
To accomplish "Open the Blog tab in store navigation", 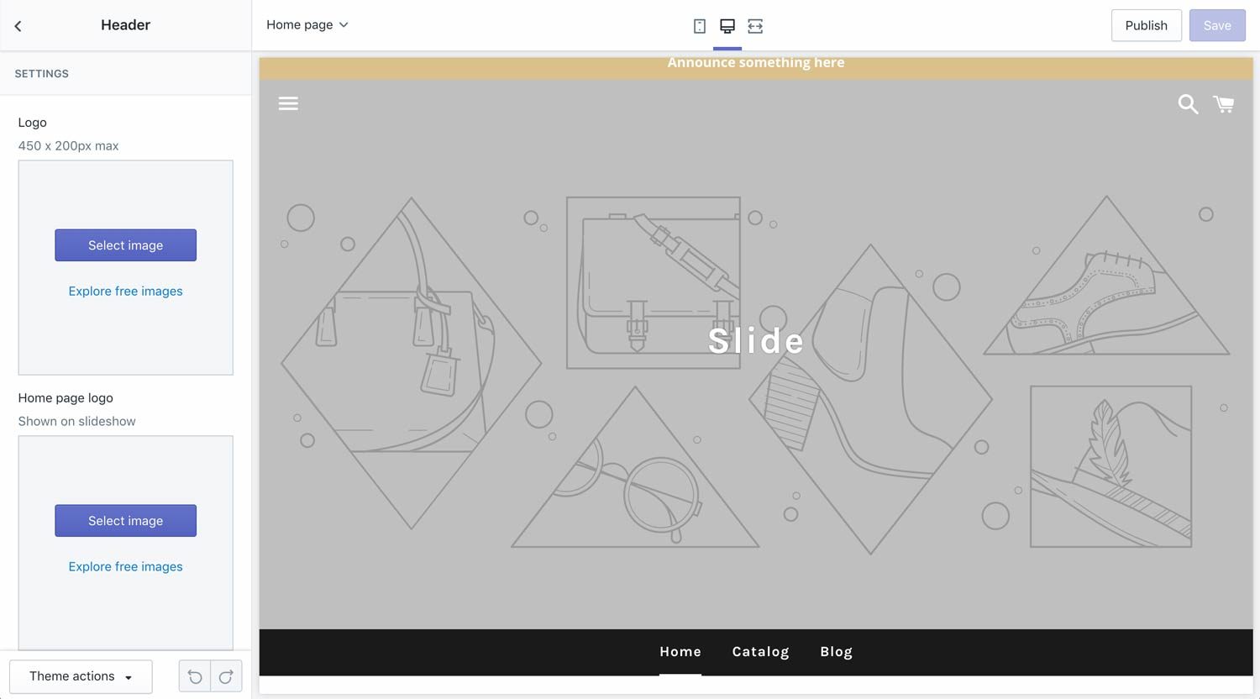I will pos(837,652).
